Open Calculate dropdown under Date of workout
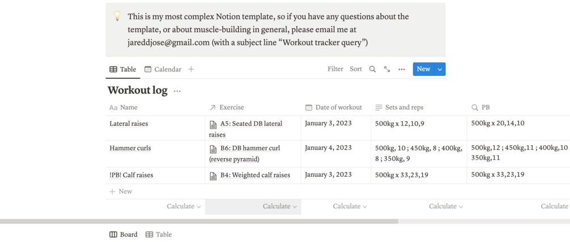 (x=349, y=206)
